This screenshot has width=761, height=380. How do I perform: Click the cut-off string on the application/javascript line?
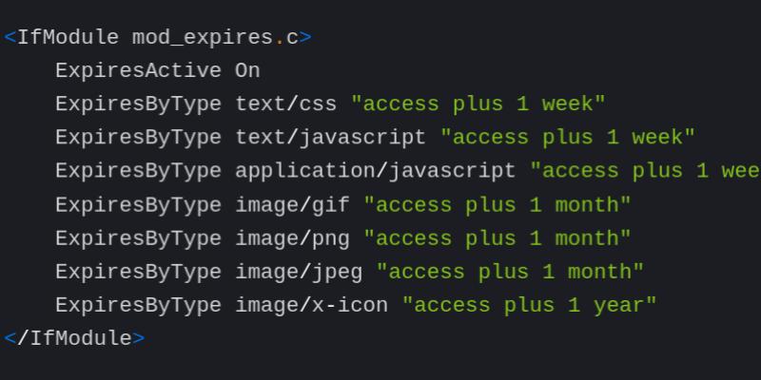[x=645, y=171]
